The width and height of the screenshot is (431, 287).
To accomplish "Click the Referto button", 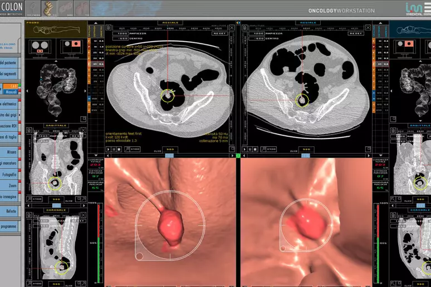I will tap(10, 211).
